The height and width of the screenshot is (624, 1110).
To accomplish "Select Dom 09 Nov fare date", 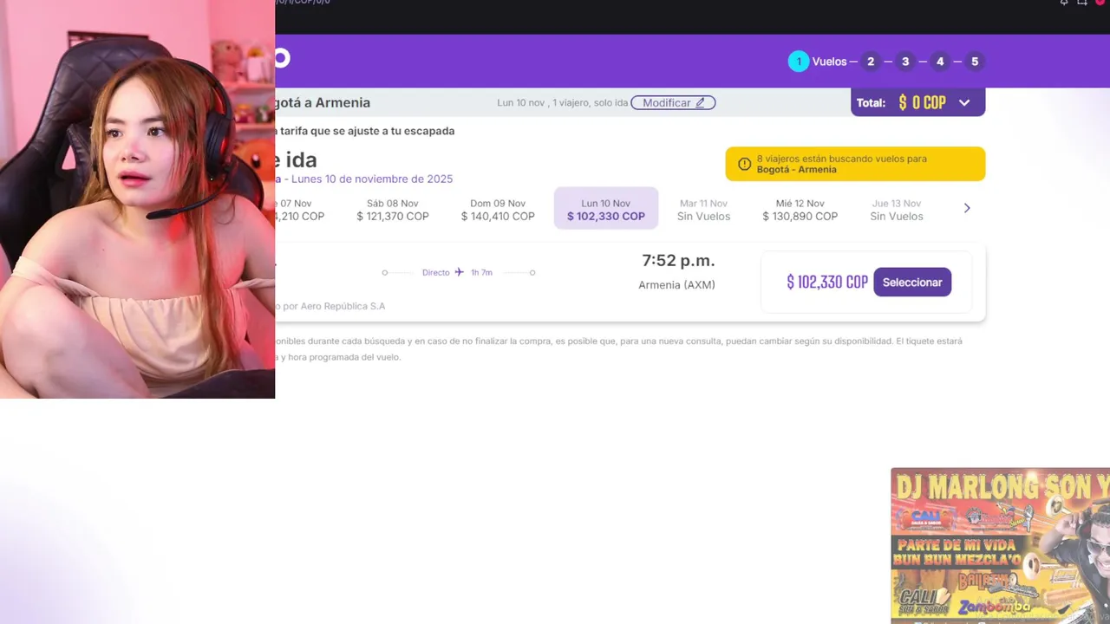I will coord(498,210).
